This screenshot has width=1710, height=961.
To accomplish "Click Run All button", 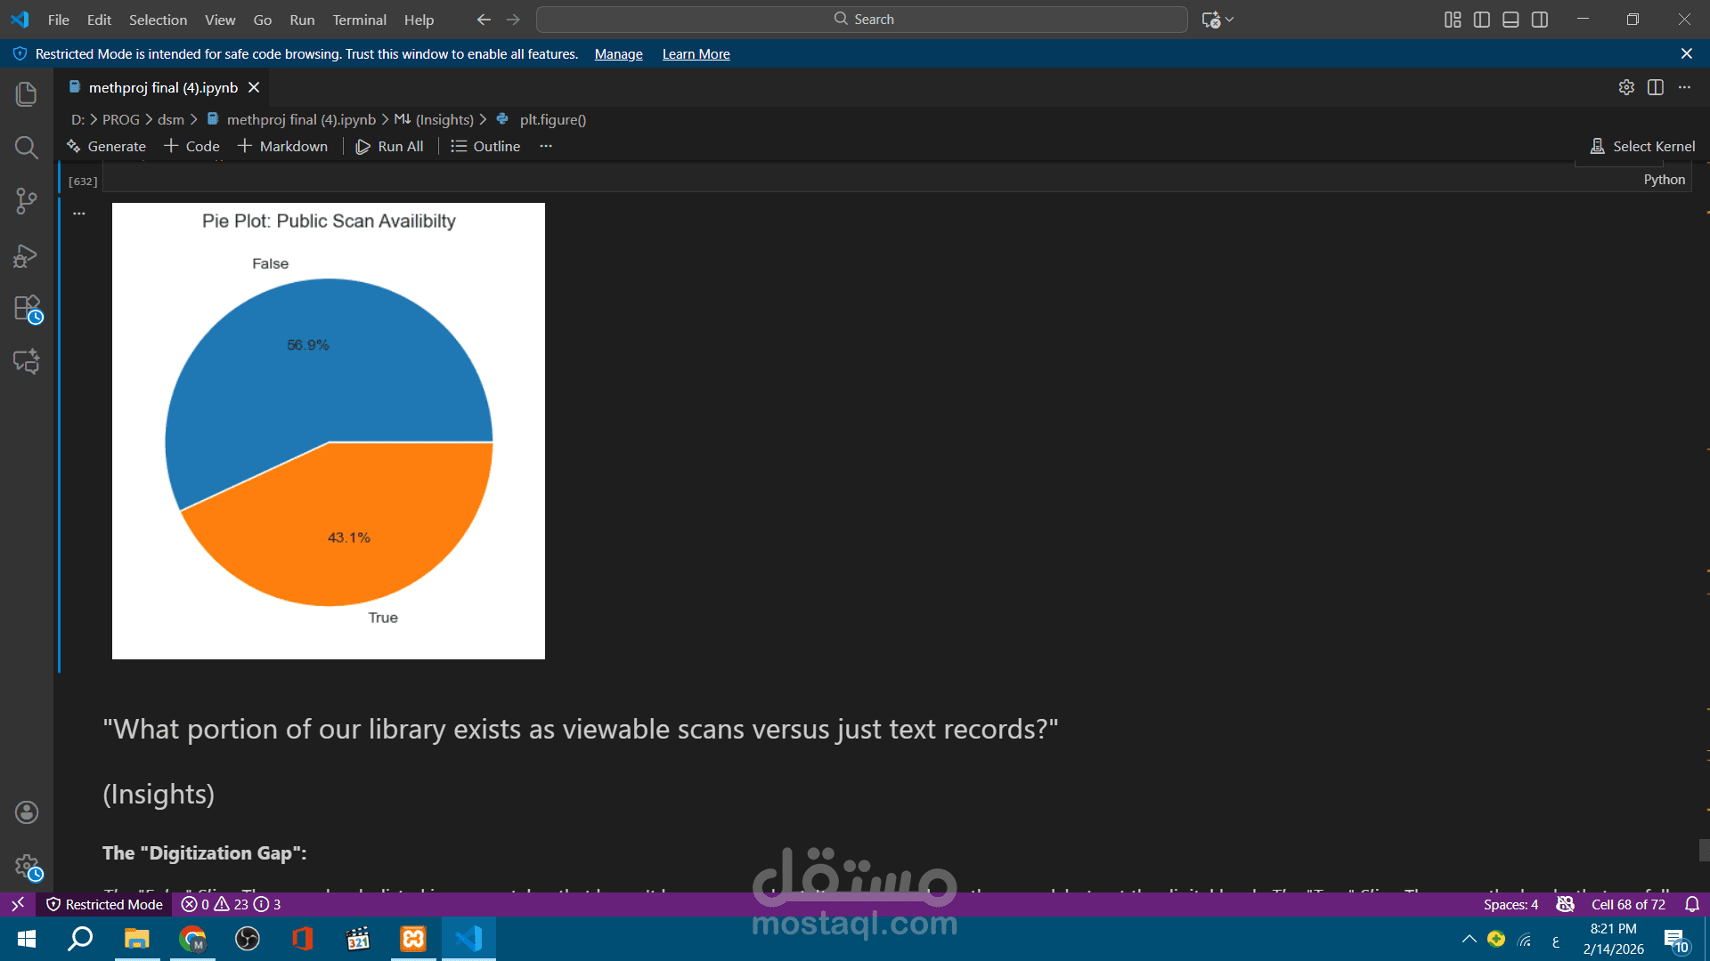I will click(x=390, y=146).
